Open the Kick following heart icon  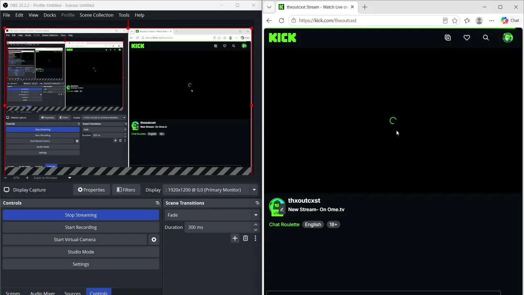coord(467,38)
